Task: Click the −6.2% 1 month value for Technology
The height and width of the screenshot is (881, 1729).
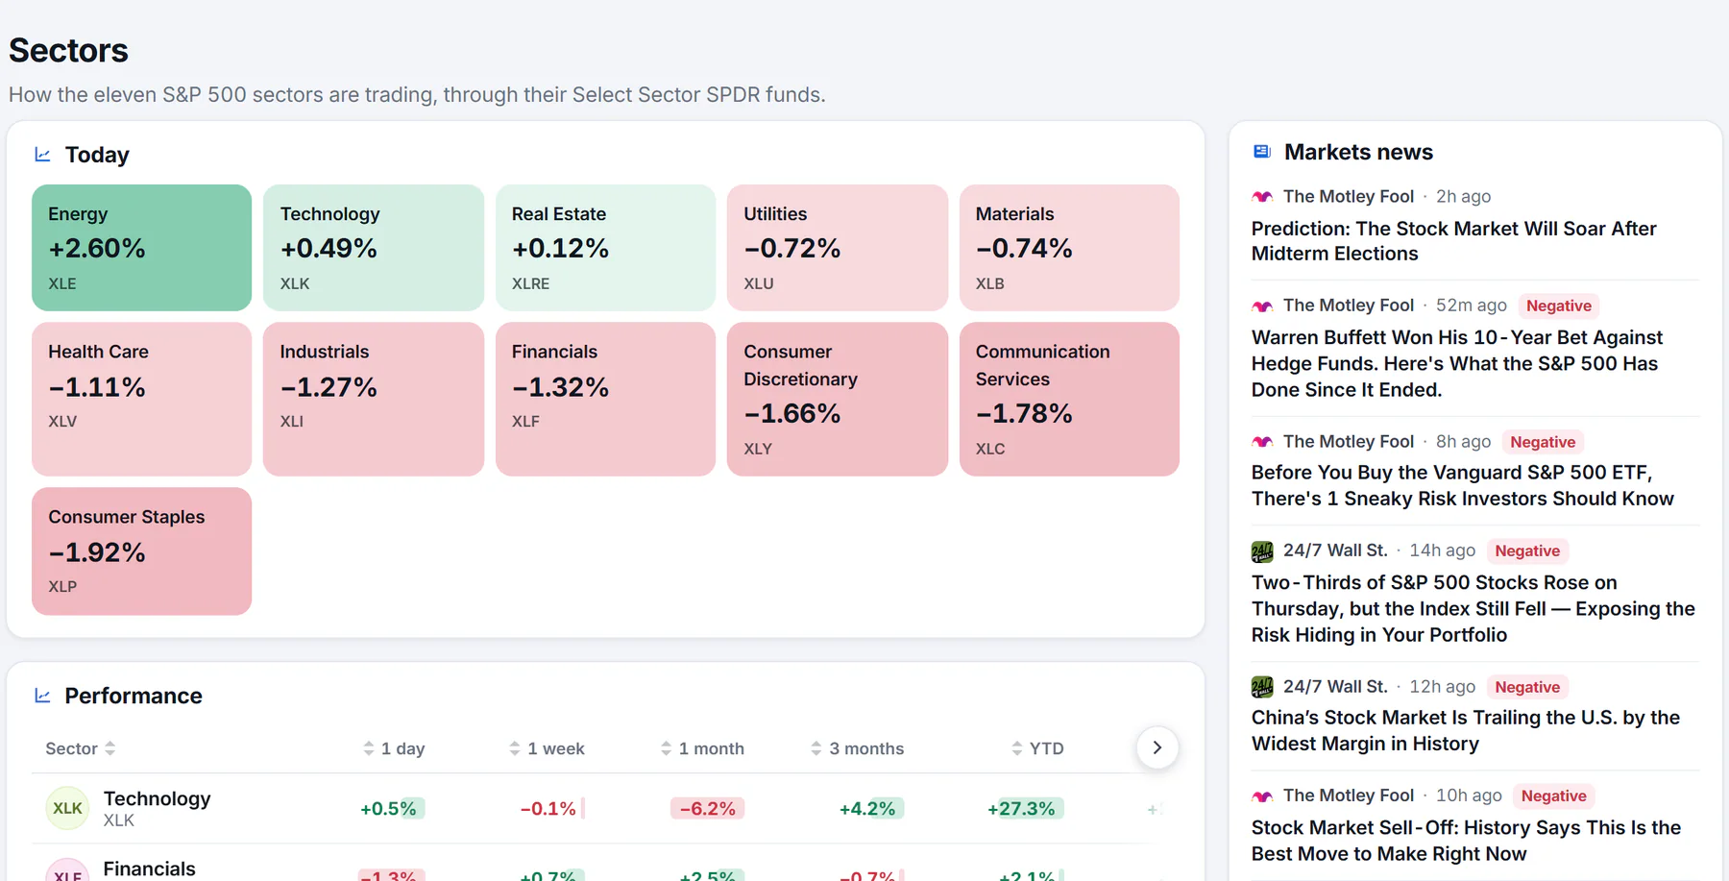Action: (x=708, y=809)
